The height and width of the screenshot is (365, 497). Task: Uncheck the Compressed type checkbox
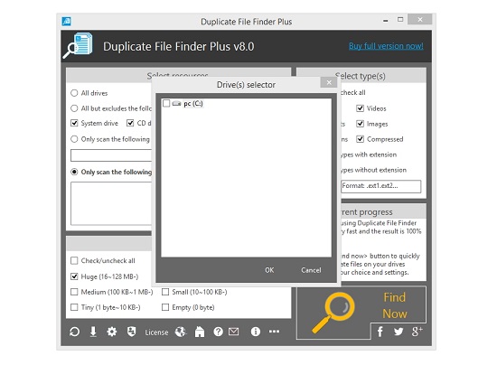pos(360,139)
